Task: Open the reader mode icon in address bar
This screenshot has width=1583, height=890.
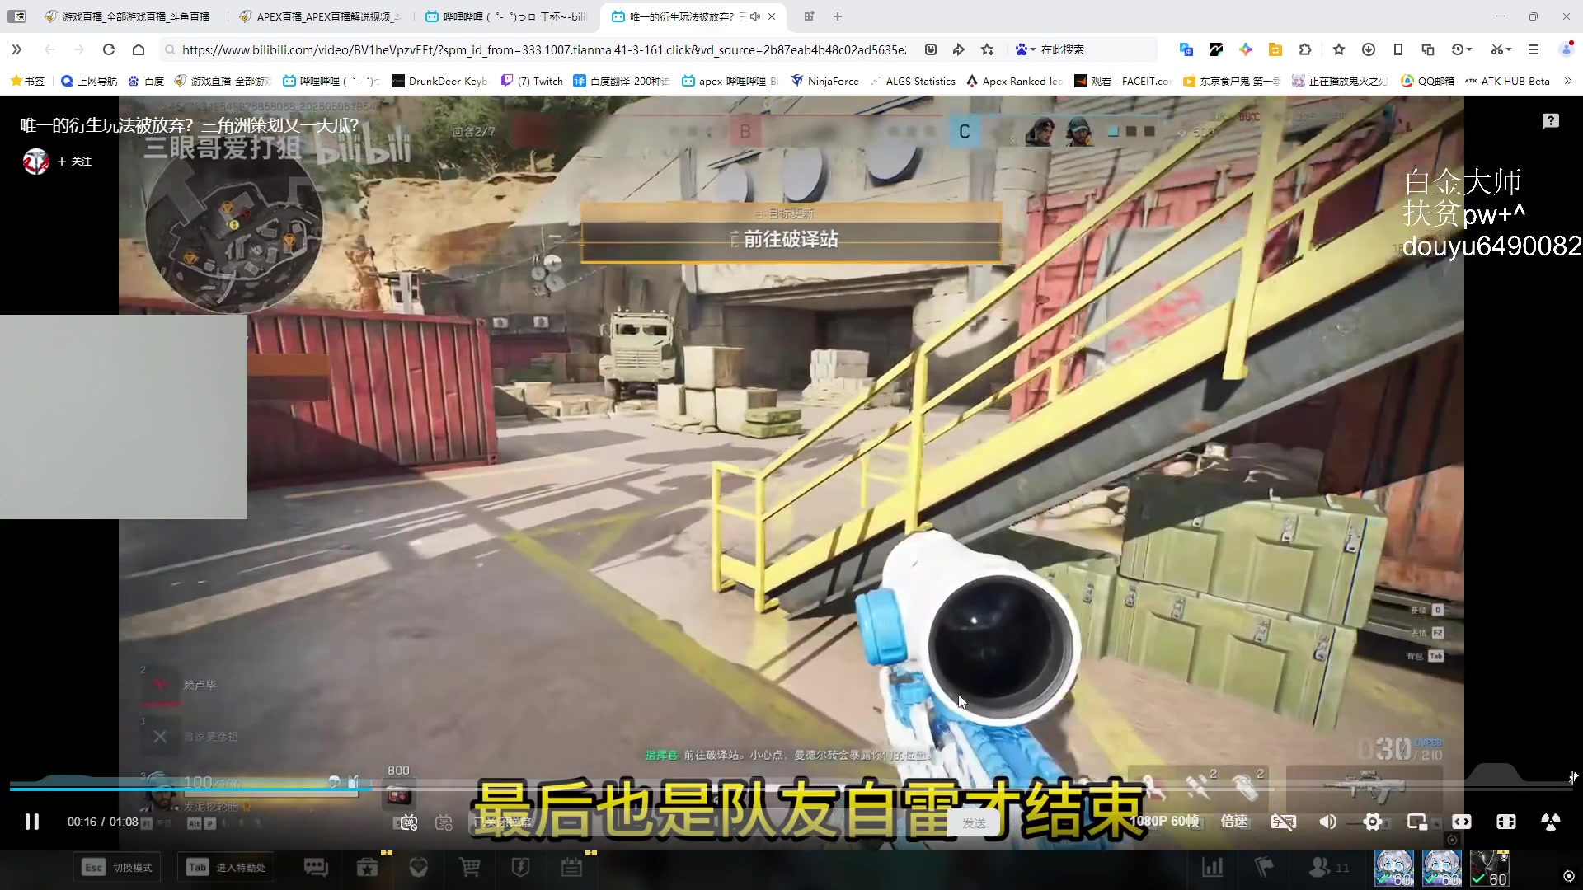Action: pyautogui.click(x=931, y=49)
